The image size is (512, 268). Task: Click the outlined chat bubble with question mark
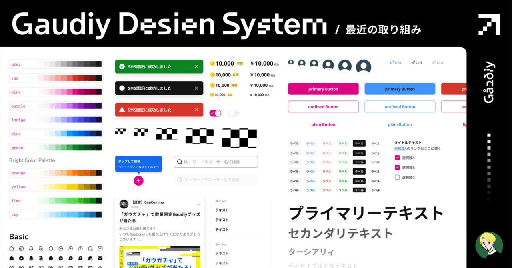click(x=80, y=248)
